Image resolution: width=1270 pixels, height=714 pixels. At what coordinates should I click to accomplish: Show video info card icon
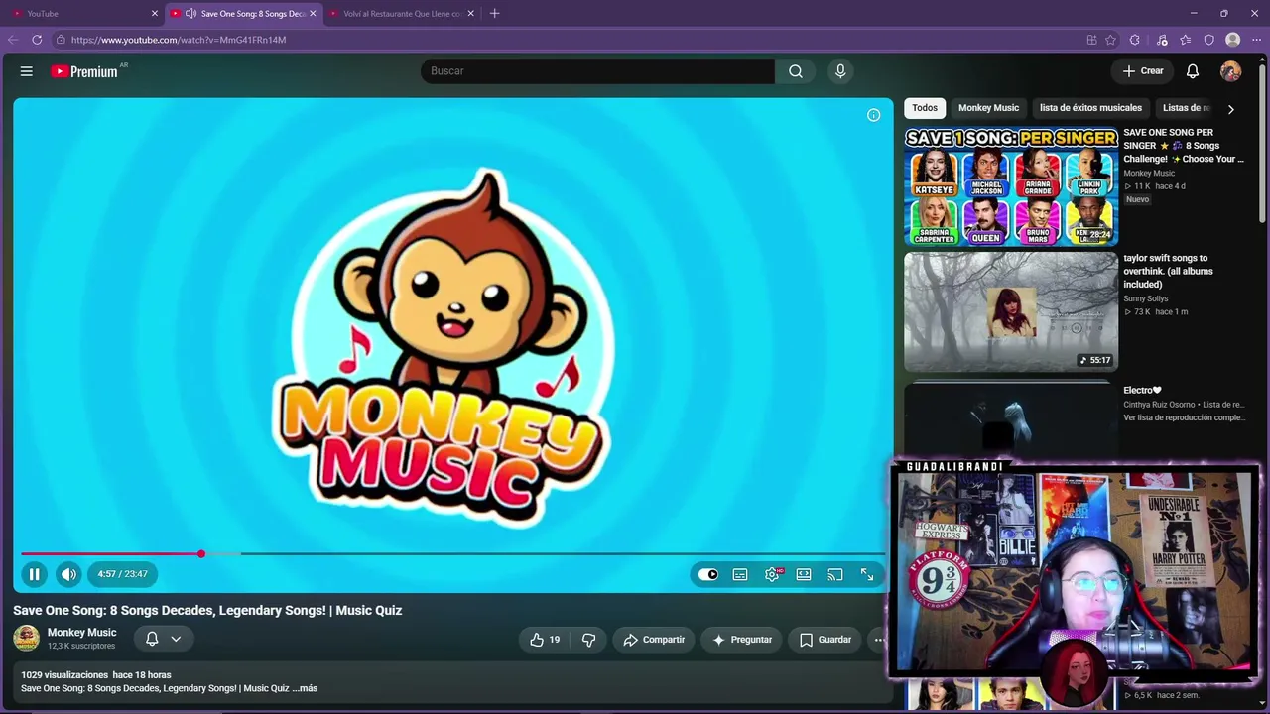pos(873,115)
